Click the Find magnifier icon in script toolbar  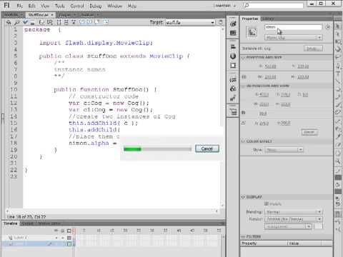17,22
